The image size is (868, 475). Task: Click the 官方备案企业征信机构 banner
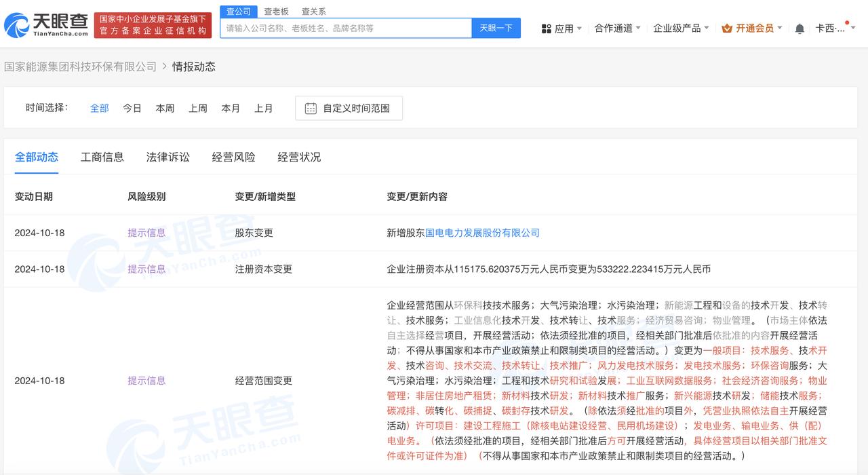153,25
